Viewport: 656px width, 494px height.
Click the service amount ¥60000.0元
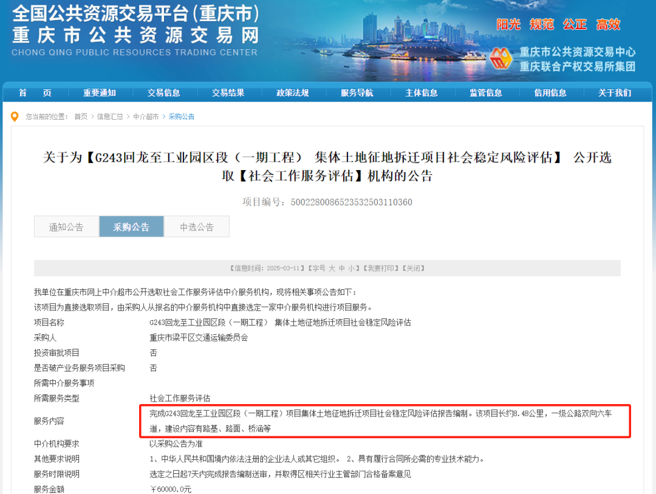[171, 489]
